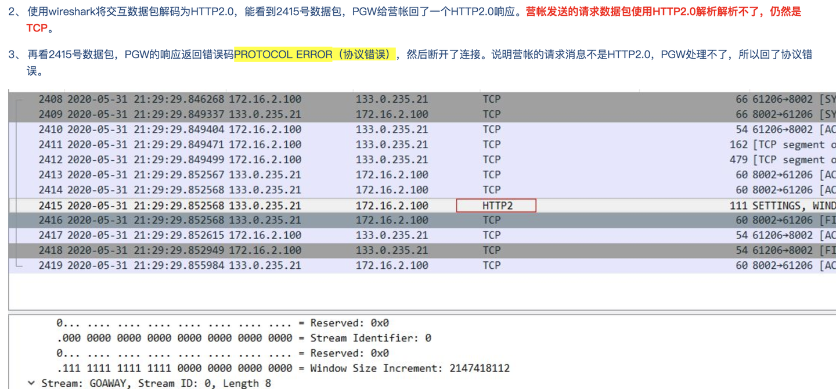Select packet 2412 row

(x=423, y=160)
